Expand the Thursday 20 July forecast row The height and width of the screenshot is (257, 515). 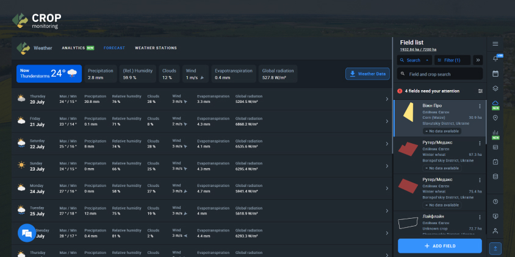click(x=387, y=99)
